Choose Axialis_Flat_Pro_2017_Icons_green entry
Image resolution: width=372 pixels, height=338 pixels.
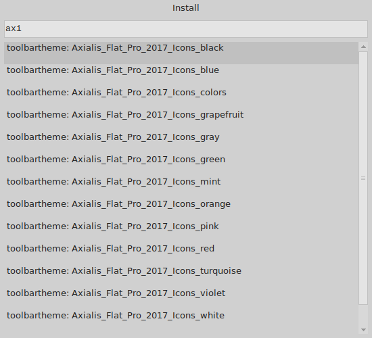click(x=181, y=164)
